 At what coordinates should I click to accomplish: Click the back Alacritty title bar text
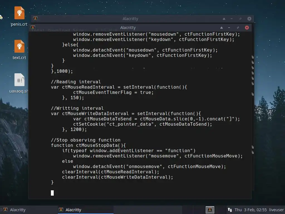pos(130,19)
